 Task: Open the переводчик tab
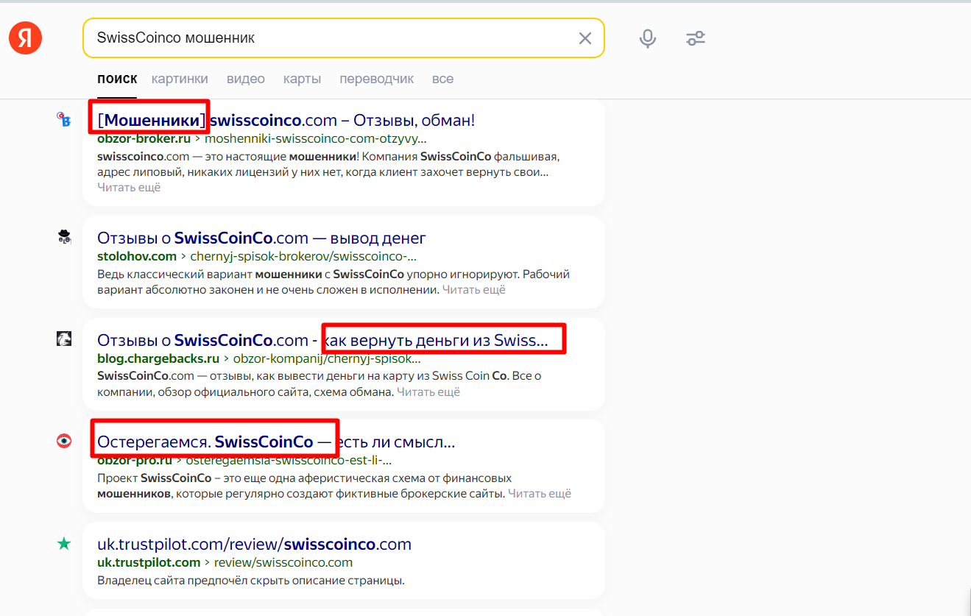point(377,79)
